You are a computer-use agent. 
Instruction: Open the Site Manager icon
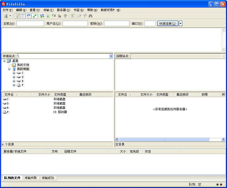pyautogui.click(x=6, y=16)
